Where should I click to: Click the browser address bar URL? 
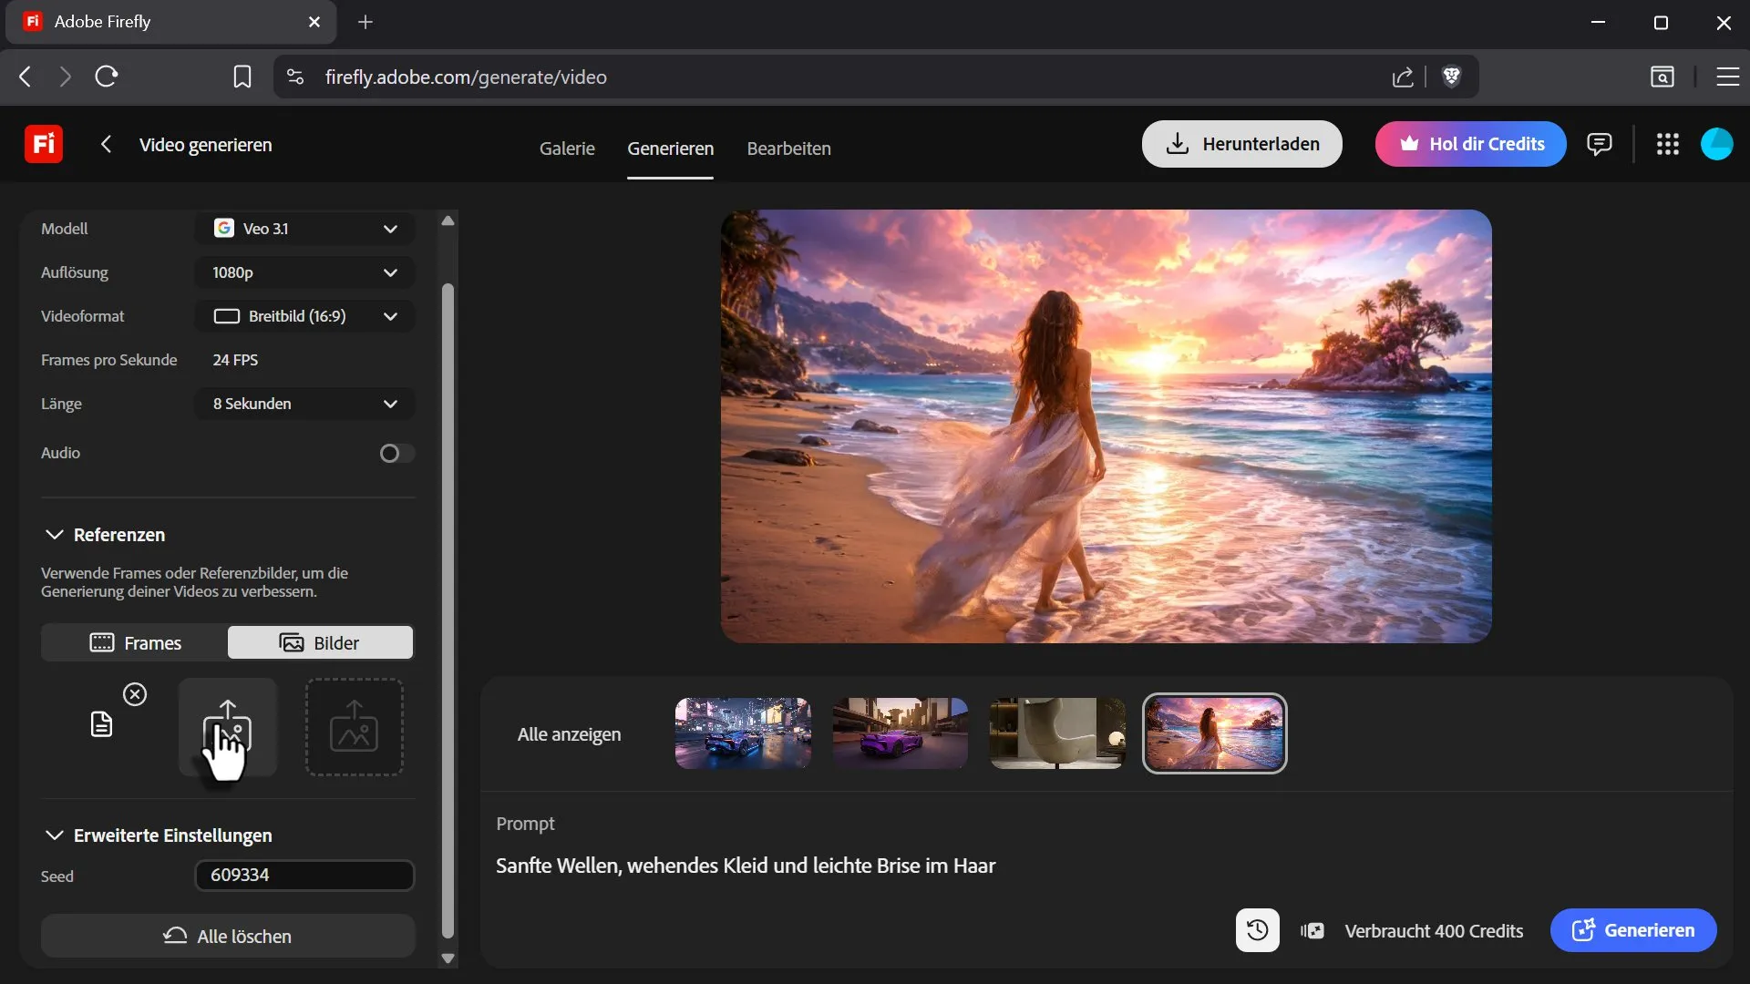[x=466, y=77]
